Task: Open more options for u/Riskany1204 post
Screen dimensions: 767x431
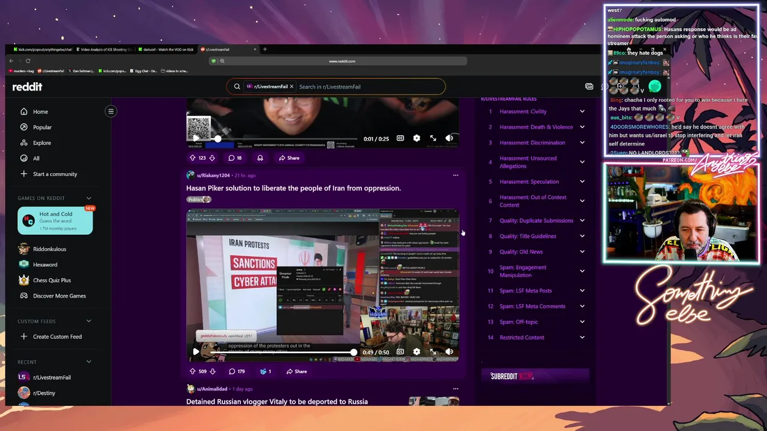Action: (x=455, y=175)
